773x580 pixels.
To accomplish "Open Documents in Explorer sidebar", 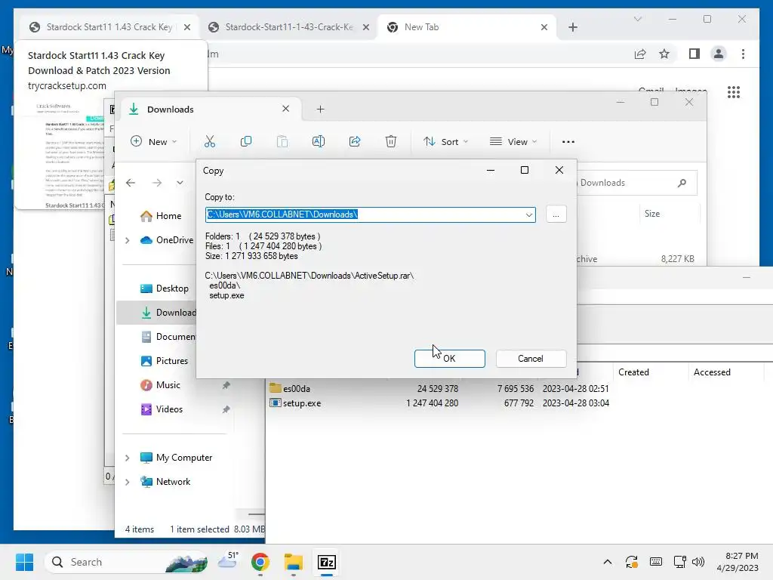I will click(168, 337).
